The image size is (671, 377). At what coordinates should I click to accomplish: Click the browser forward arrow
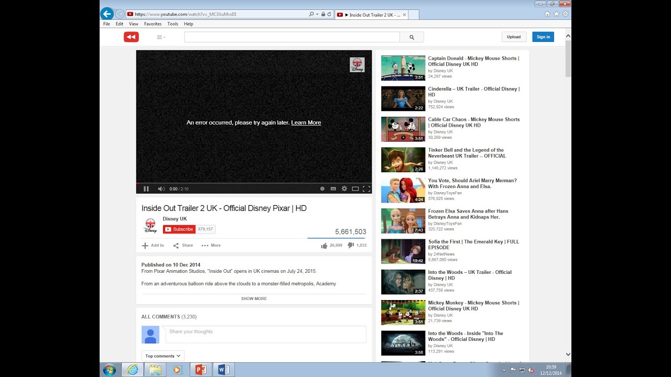(x=120, y=14)
